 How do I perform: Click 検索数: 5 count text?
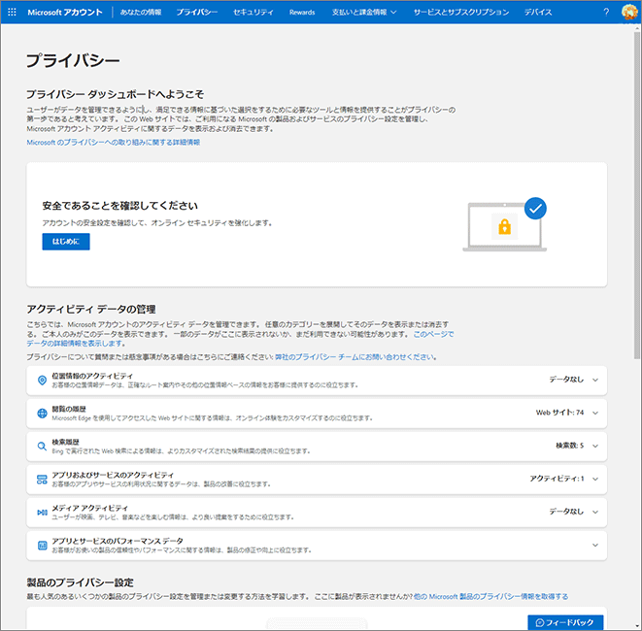[569, 446]
